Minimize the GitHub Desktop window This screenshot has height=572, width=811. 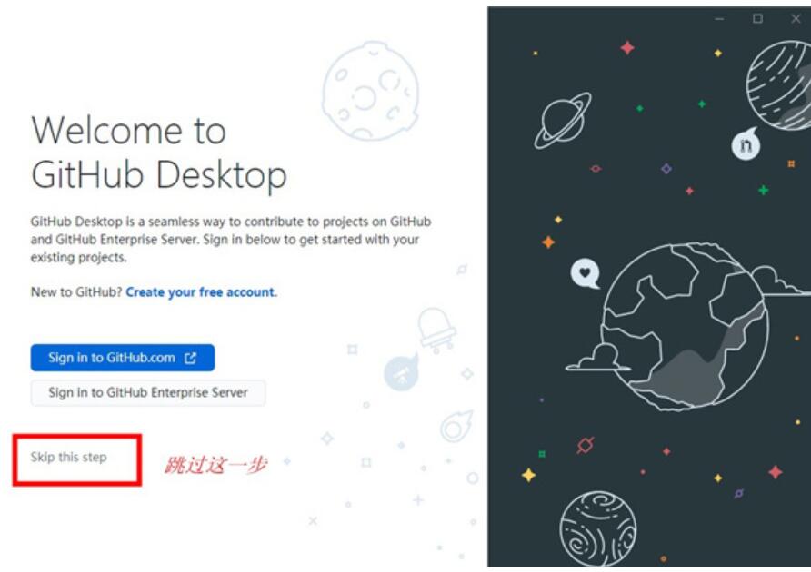pos(719,19)
